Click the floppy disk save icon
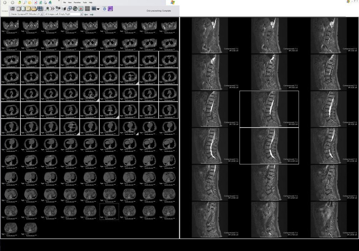This screenshot has width=359, height=251. (x=12, y=9)
